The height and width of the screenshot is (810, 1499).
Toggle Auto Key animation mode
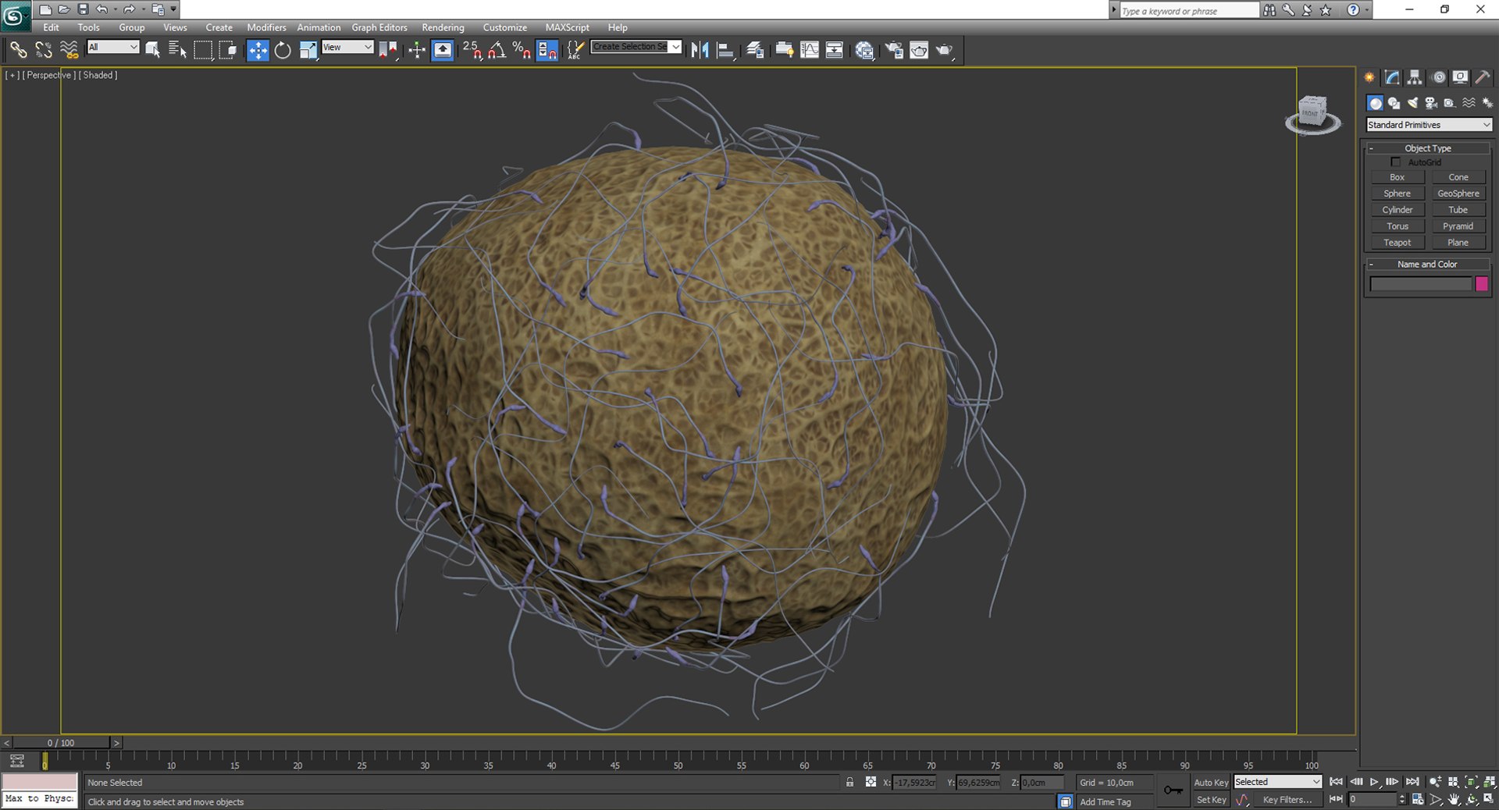tap(1211, 783)
